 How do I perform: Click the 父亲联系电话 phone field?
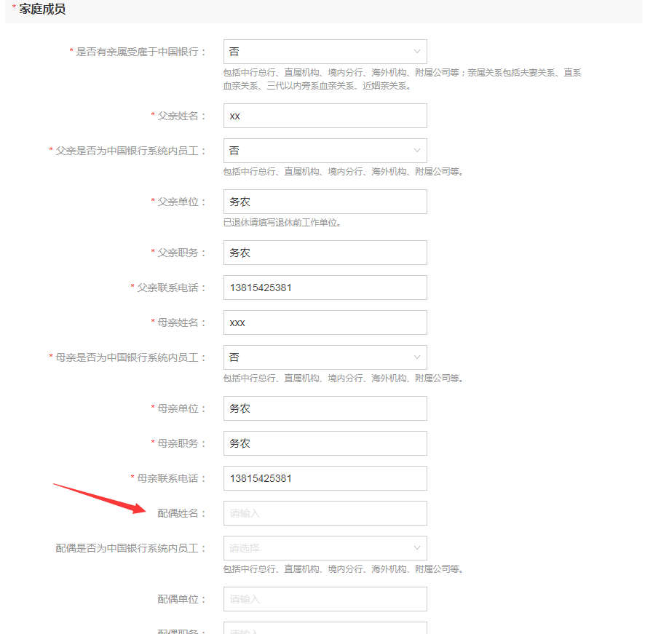(x=325, y=288)
